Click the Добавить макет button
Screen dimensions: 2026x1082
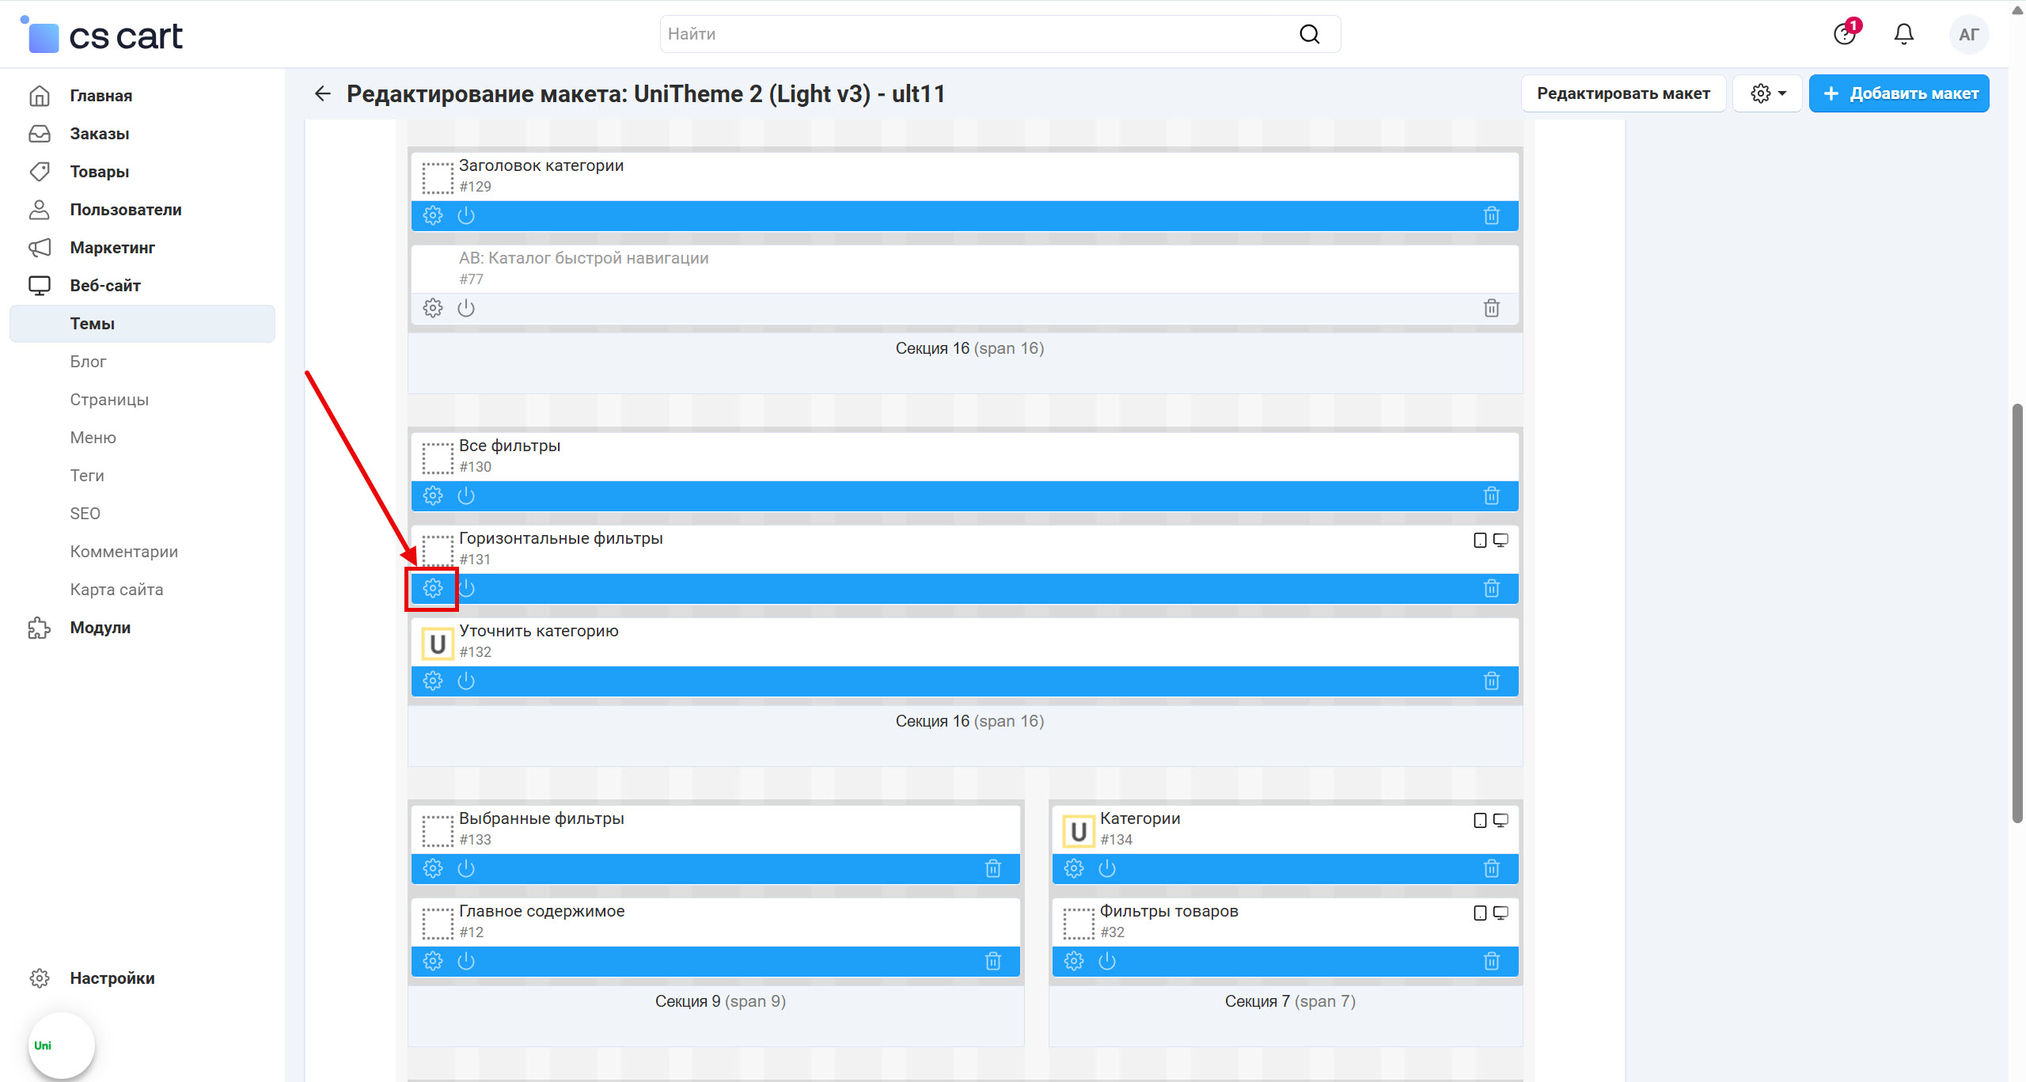point(1899,93)
